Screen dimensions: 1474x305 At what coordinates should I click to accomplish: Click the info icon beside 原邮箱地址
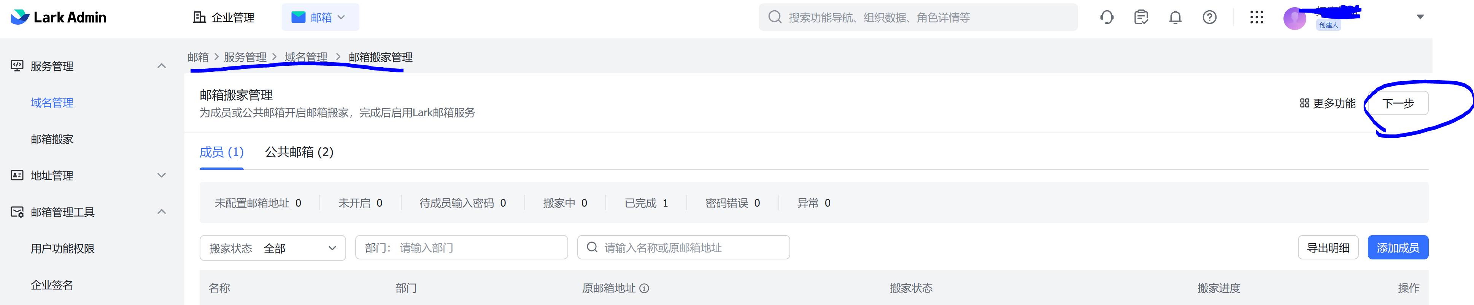point(644,288)
